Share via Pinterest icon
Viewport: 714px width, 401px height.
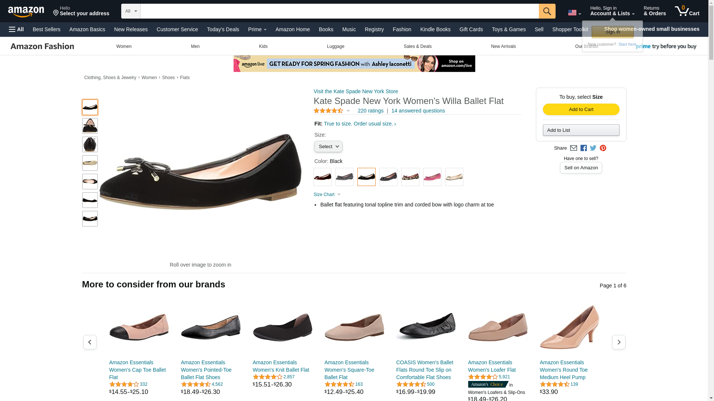(603, 148)
